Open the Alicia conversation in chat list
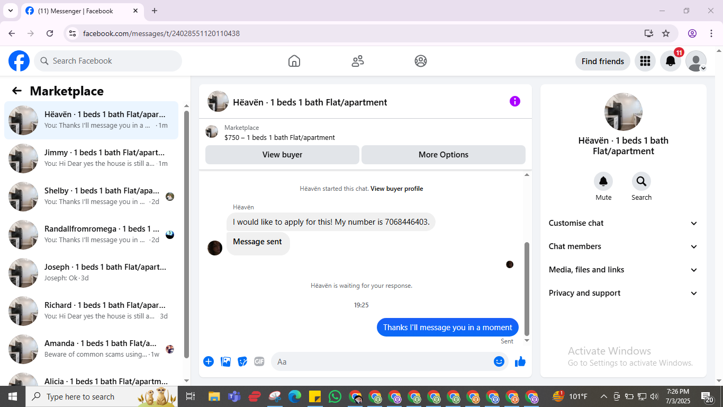 click(x=92, y=378)
